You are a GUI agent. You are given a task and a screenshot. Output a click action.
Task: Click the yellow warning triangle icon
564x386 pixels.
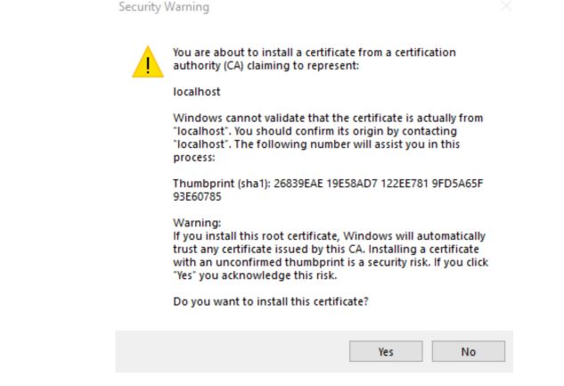coord(148,62)
